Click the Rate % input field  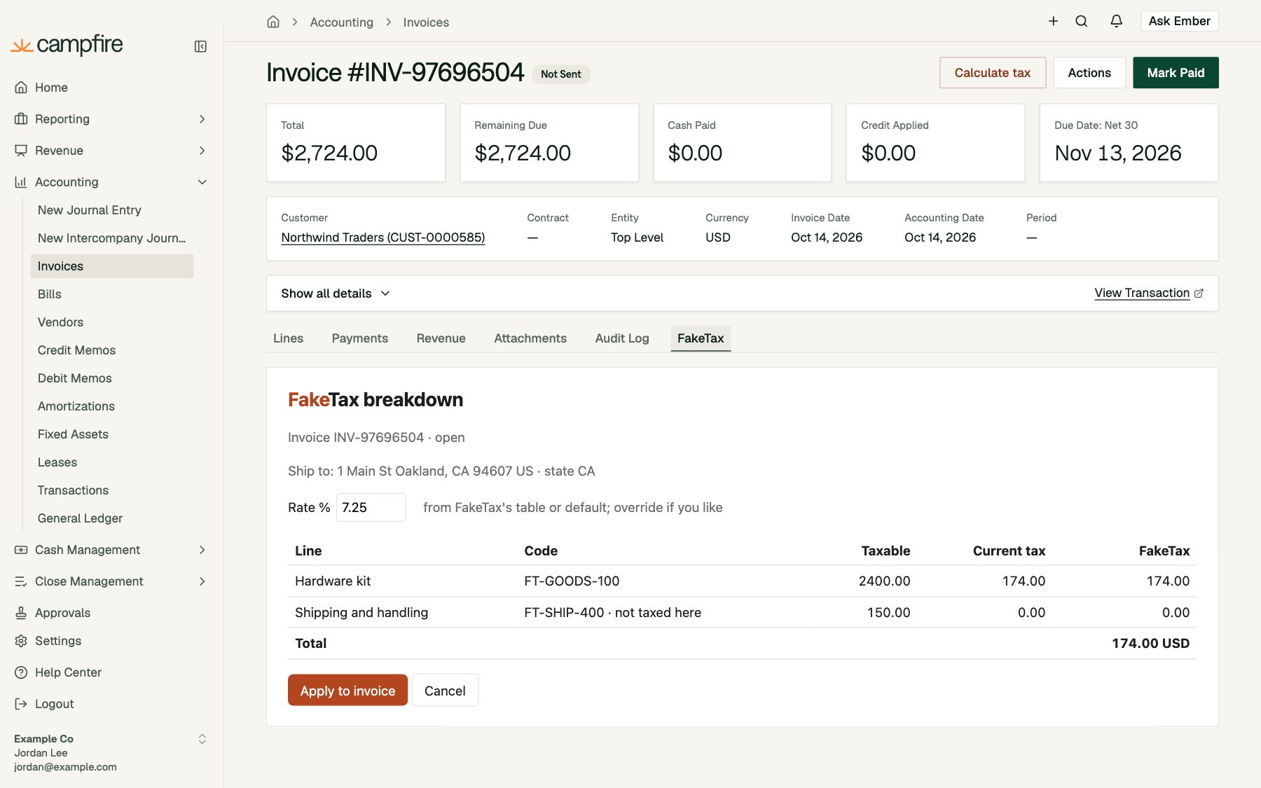(x=371, y=508)
